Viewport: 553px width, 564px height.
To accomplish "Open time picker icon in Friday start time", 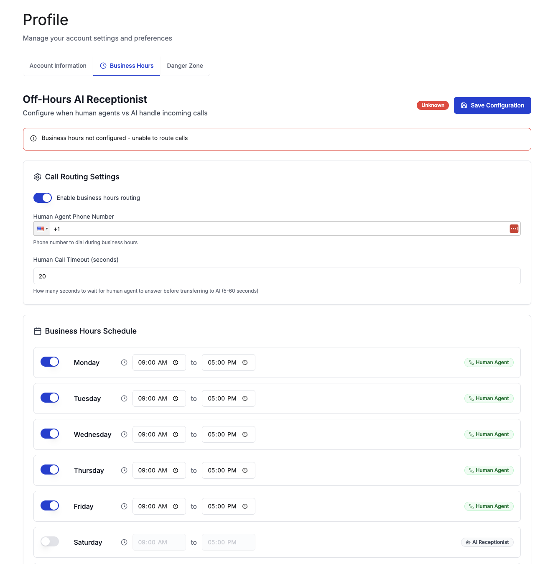I will (176, 506).
